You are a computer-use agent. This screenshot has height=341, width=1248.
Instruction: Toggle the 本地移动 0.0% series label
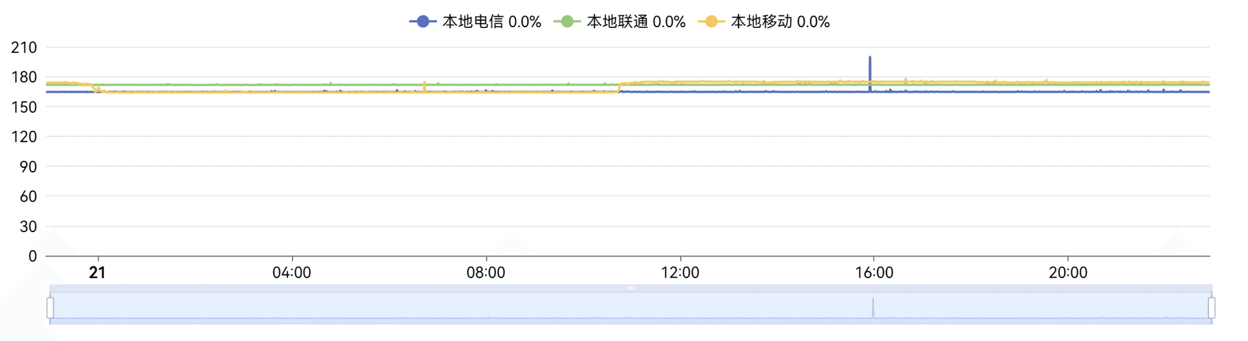point(780,22)
